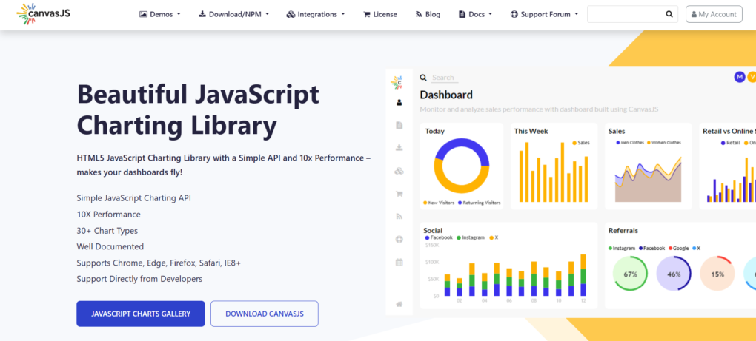The image size is (756, 341).
Task: Click Download CanvasJS button
Action: point(264,314)
